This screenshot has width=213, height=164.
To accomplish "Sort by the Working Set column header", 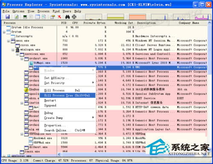I will pyautogui.click(x=124, y=23).
